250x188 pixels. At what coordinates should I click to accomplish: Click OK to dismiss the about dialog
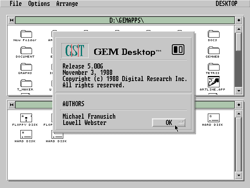coord(169,123)
